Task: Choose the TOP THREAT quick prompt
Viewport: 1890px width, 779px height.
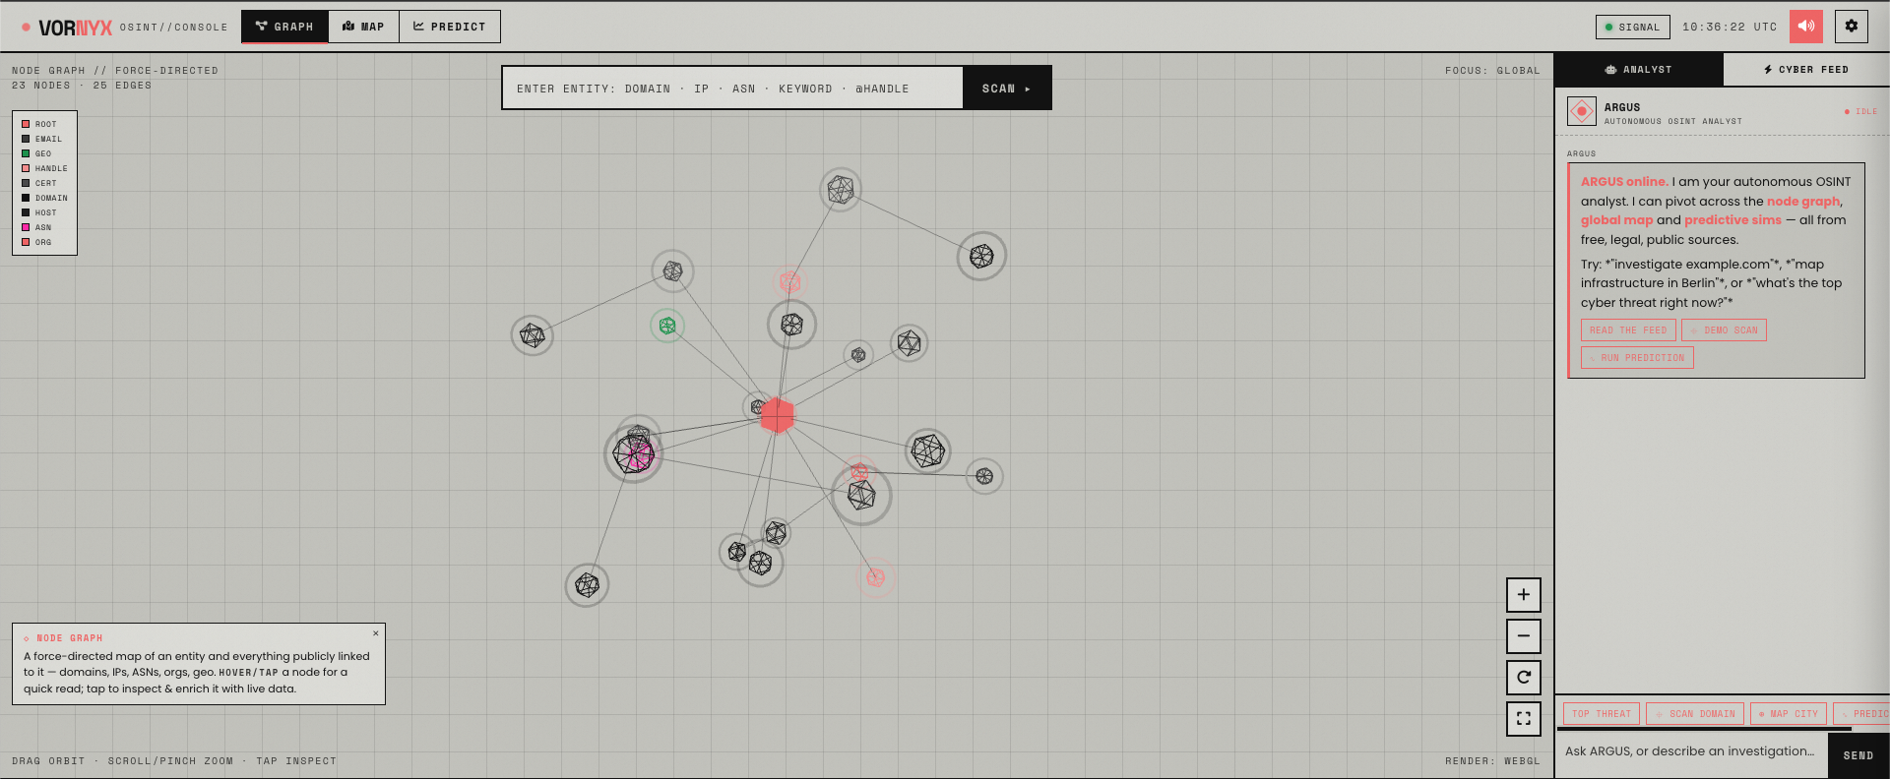Action: [1602, 714]
